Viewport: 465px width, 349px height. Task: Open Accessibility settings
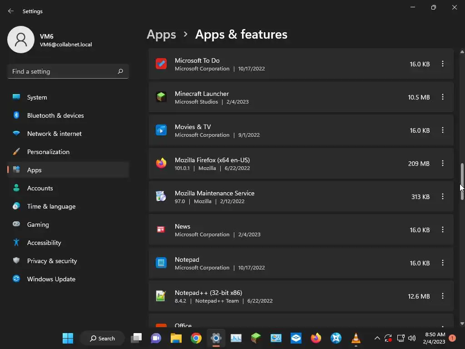(68, 243)
